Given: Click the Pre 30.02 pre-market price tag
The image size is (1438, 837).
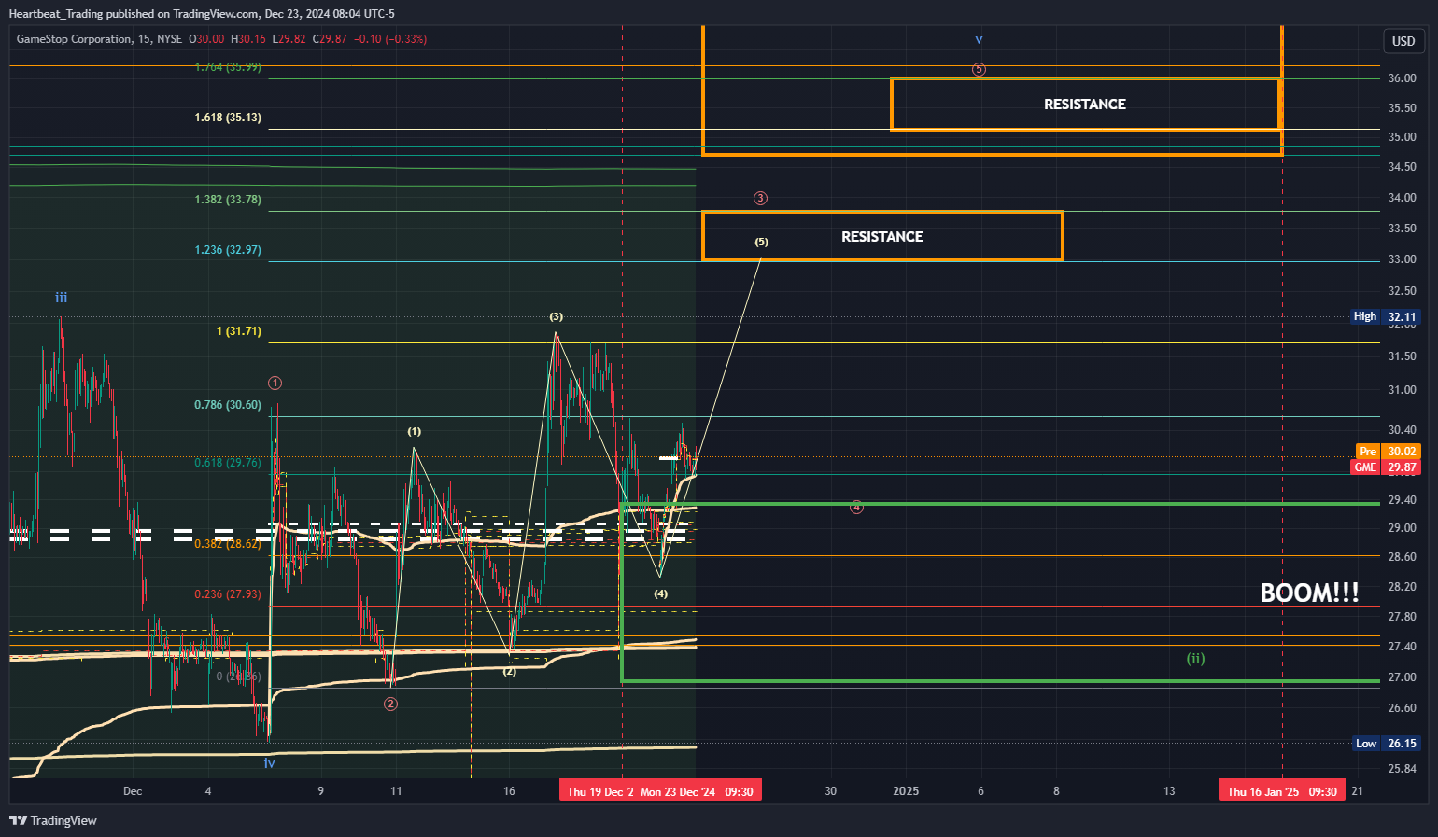Looking at the screenshot, I should point(1388,452).
